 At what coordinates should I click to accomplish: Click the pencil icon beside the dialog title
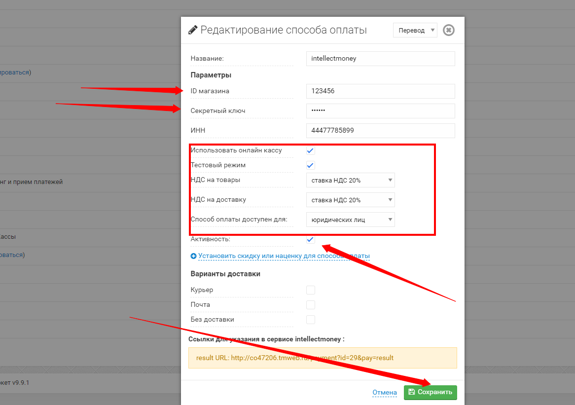pyautogui.click(x=193, y=30)
